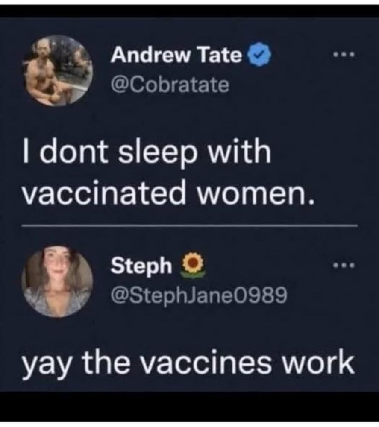
Task: Click the word 'work' in the reply
Action: point(319,362)
